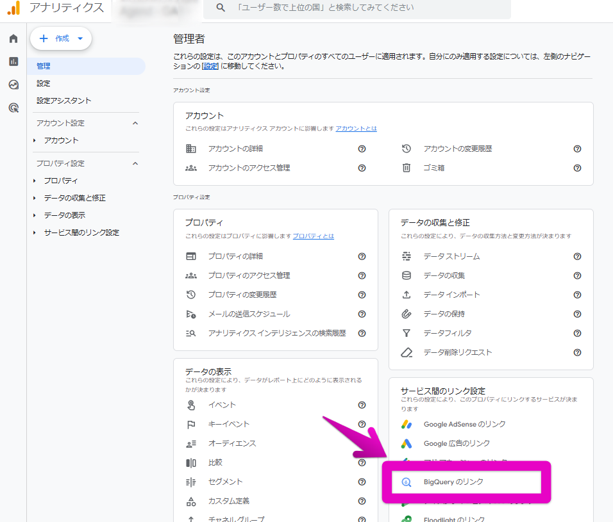Click help icon for ゴミ箱

tap(577, 168)
